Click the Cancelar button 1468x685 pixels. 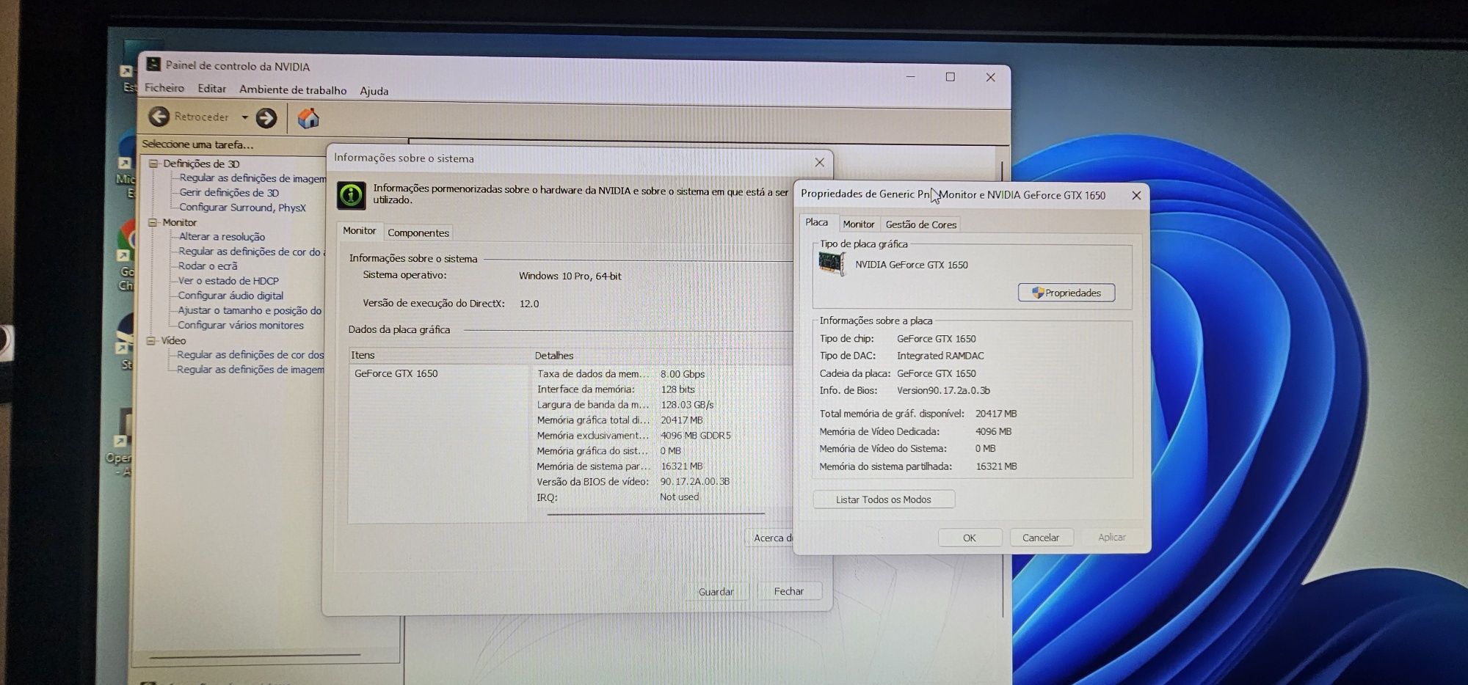1041,538
